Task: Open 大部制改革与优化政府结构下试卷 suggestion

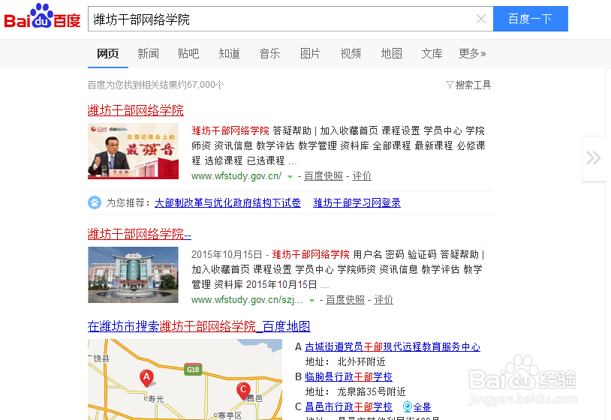Action: 227,202
